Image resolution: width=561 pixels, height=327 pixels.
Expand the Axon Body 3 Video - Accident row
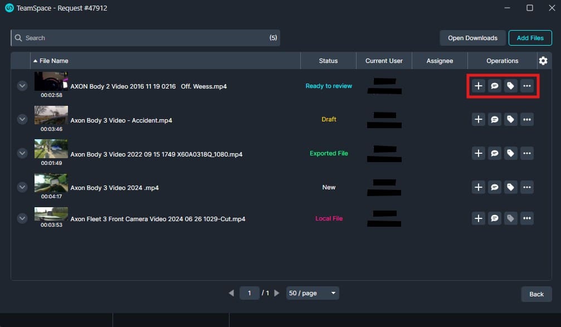click(22, 119)
